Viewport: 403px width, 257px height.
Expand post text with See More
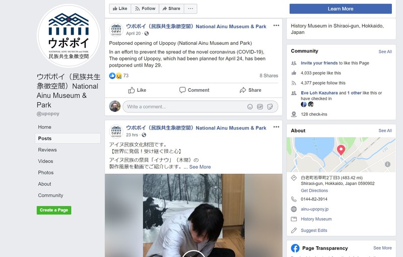pos(200,167)
